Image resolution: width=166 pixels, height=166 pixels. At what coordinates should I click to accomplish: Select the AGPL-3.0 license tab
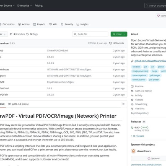point(18,104)
